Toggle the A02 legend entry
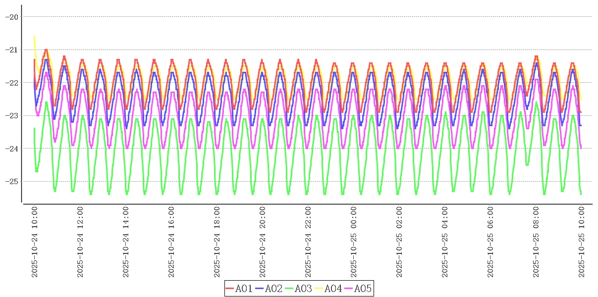This screenshot has width=598, height=297. tap(273, 289)
